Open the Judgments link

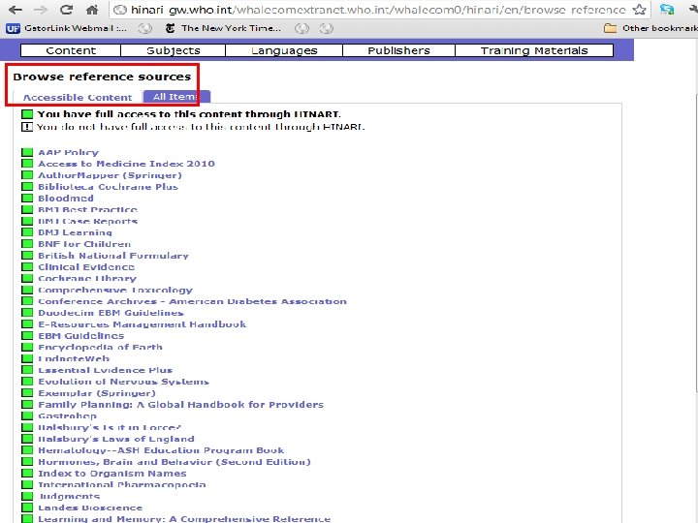[69, 497]
